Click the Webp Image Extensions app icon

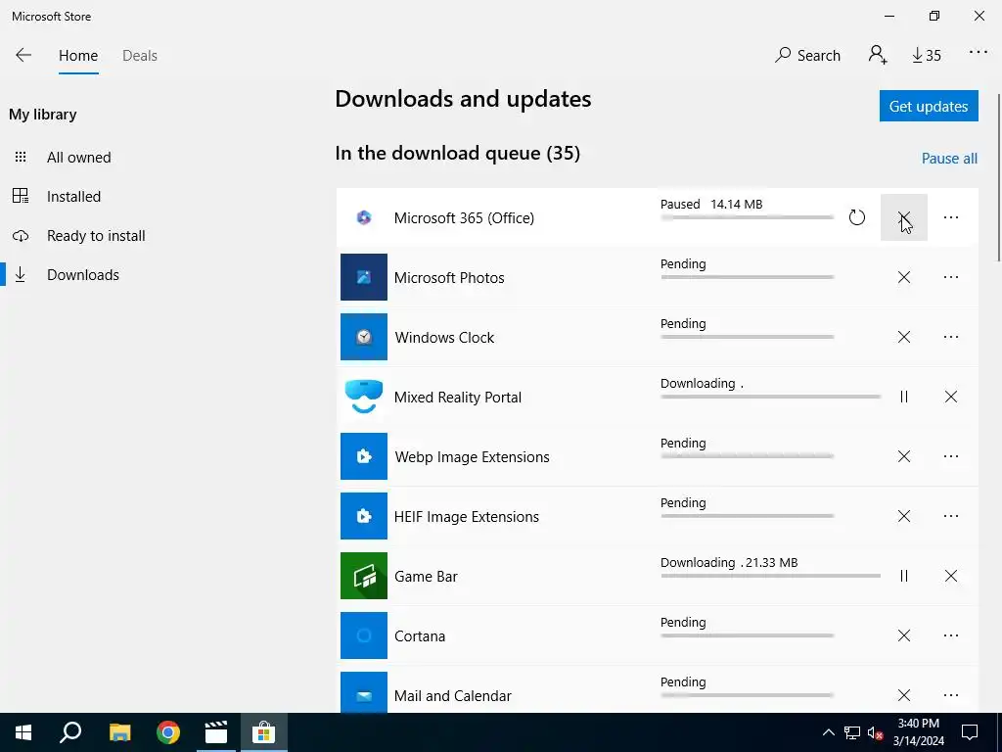364,456
